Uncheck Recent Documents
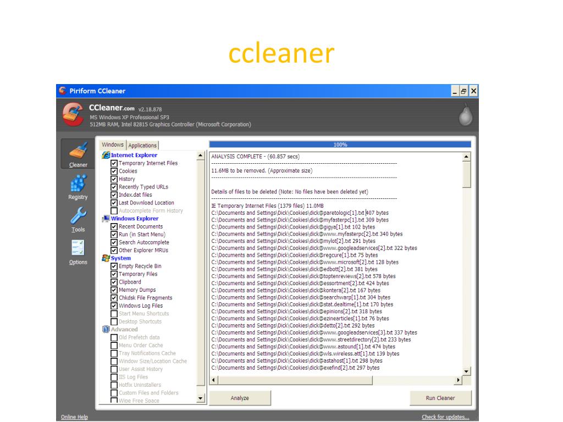The image size is (563, 422). [114, 227]
